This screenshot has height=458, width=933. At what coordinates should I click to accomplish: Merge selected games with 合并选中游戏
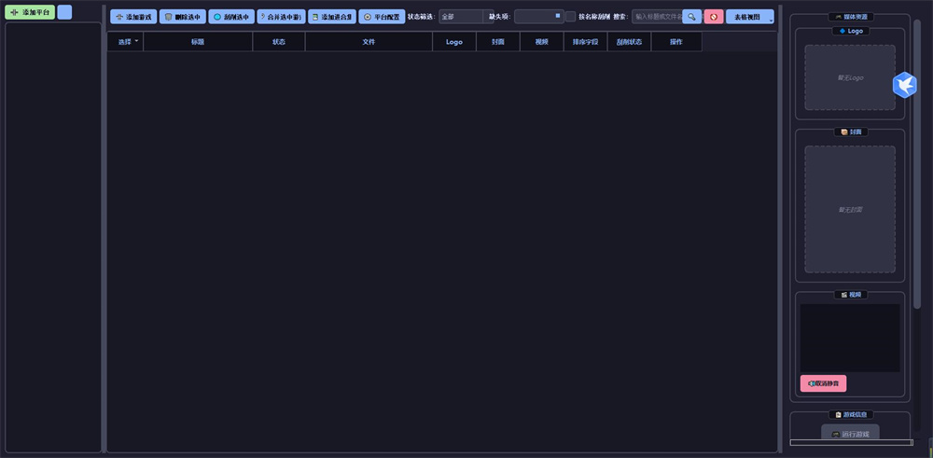282,17
